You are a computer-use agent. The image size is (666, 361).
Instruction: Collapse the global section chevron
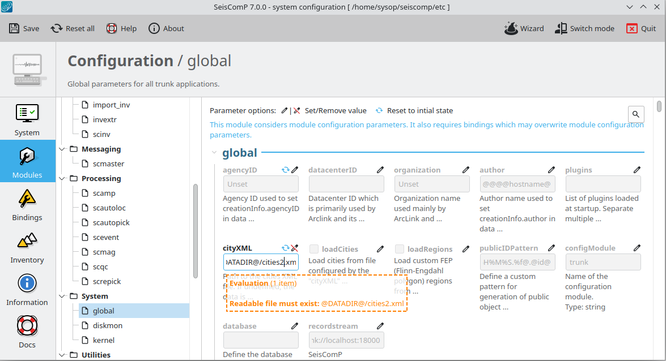tap(214, 153)
